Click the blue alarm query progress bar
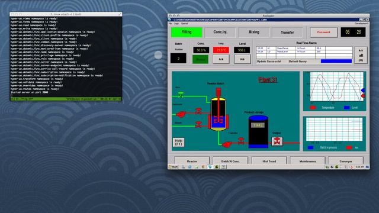 point(336,62)
